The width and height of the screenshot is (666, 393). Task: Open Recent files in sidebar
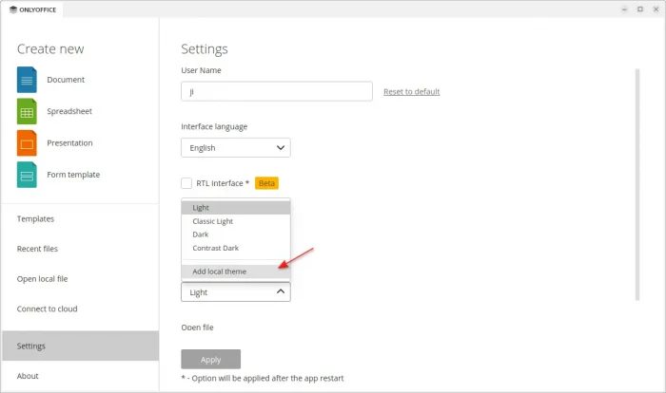[37, 249]
